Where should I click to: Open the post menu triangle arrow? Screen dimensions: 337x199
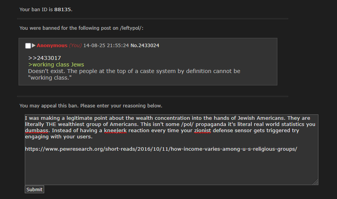click(x=34, y=46)
